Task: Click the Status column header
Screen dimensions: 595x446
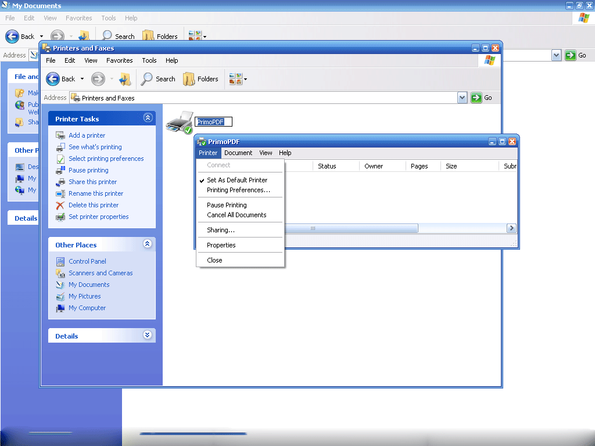Action: (x=336, y=166)
